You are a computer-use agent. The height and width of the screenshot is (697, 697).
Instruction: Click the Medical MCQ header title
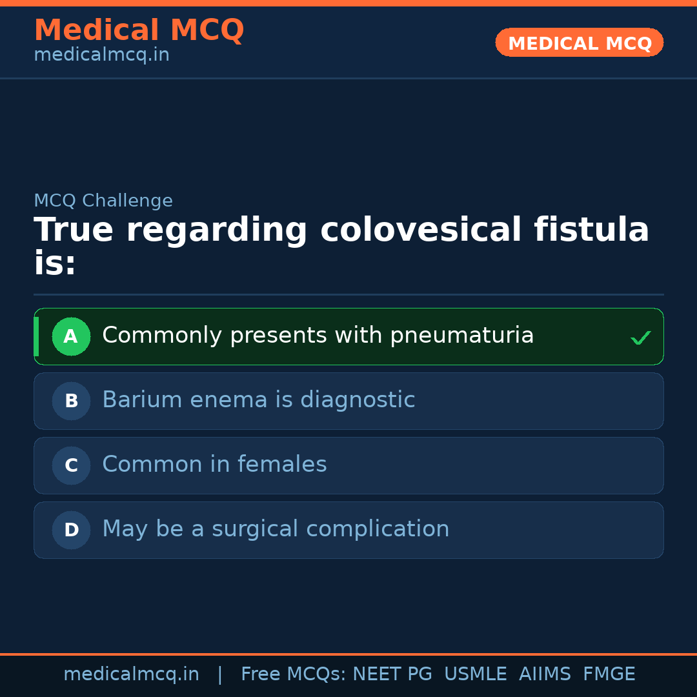pyautogui.click(x=139, y=30)
